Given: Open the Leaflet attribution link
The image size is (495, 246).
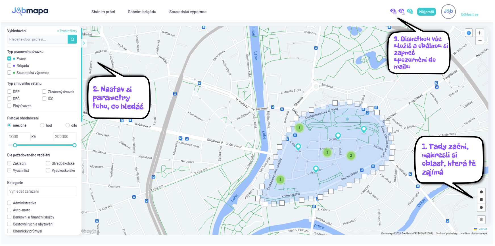Looking at the screenshot, I should 482,229.
